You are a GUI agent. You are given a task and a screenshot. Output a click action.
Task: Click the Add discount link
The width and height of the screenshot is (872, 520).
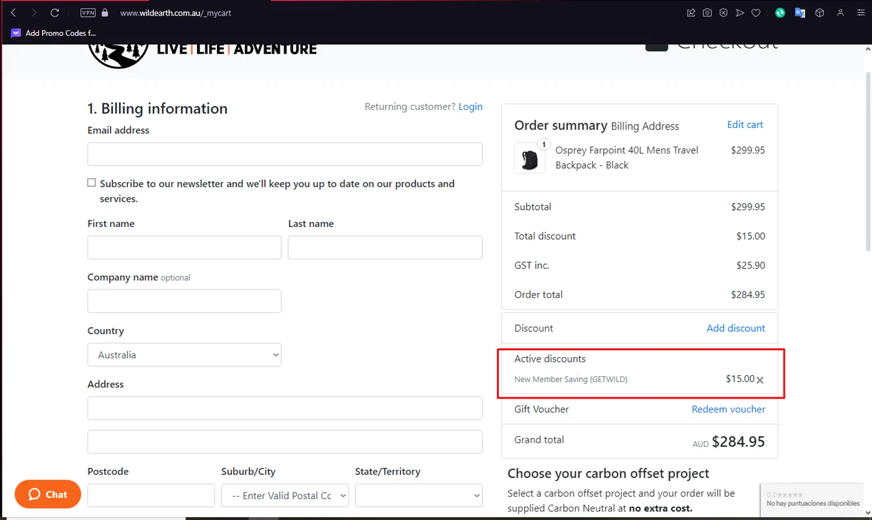pyautogui.click(x=735, y=328)
